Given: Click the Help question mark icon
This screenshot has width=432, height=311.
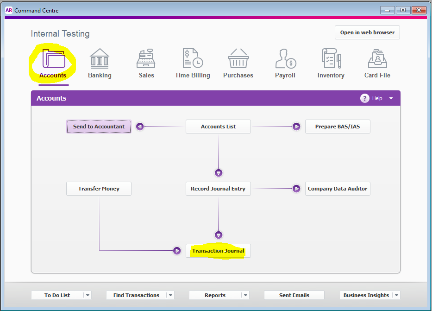Looking at the screenshot, I should [x=364, y=98].
